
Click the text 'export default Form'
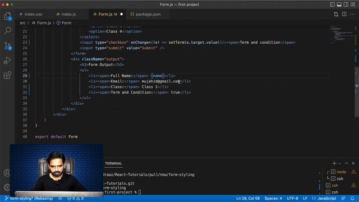pyautogui.click(x=56, y=137)
